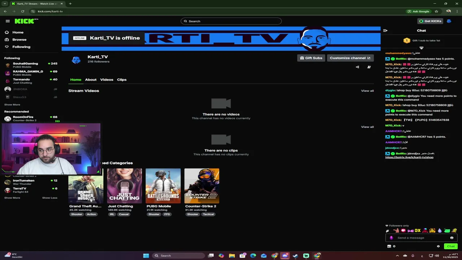462x260 pixels.
Task: Open SouhailGaming channel in Following
Action: [x=31, y=65]
